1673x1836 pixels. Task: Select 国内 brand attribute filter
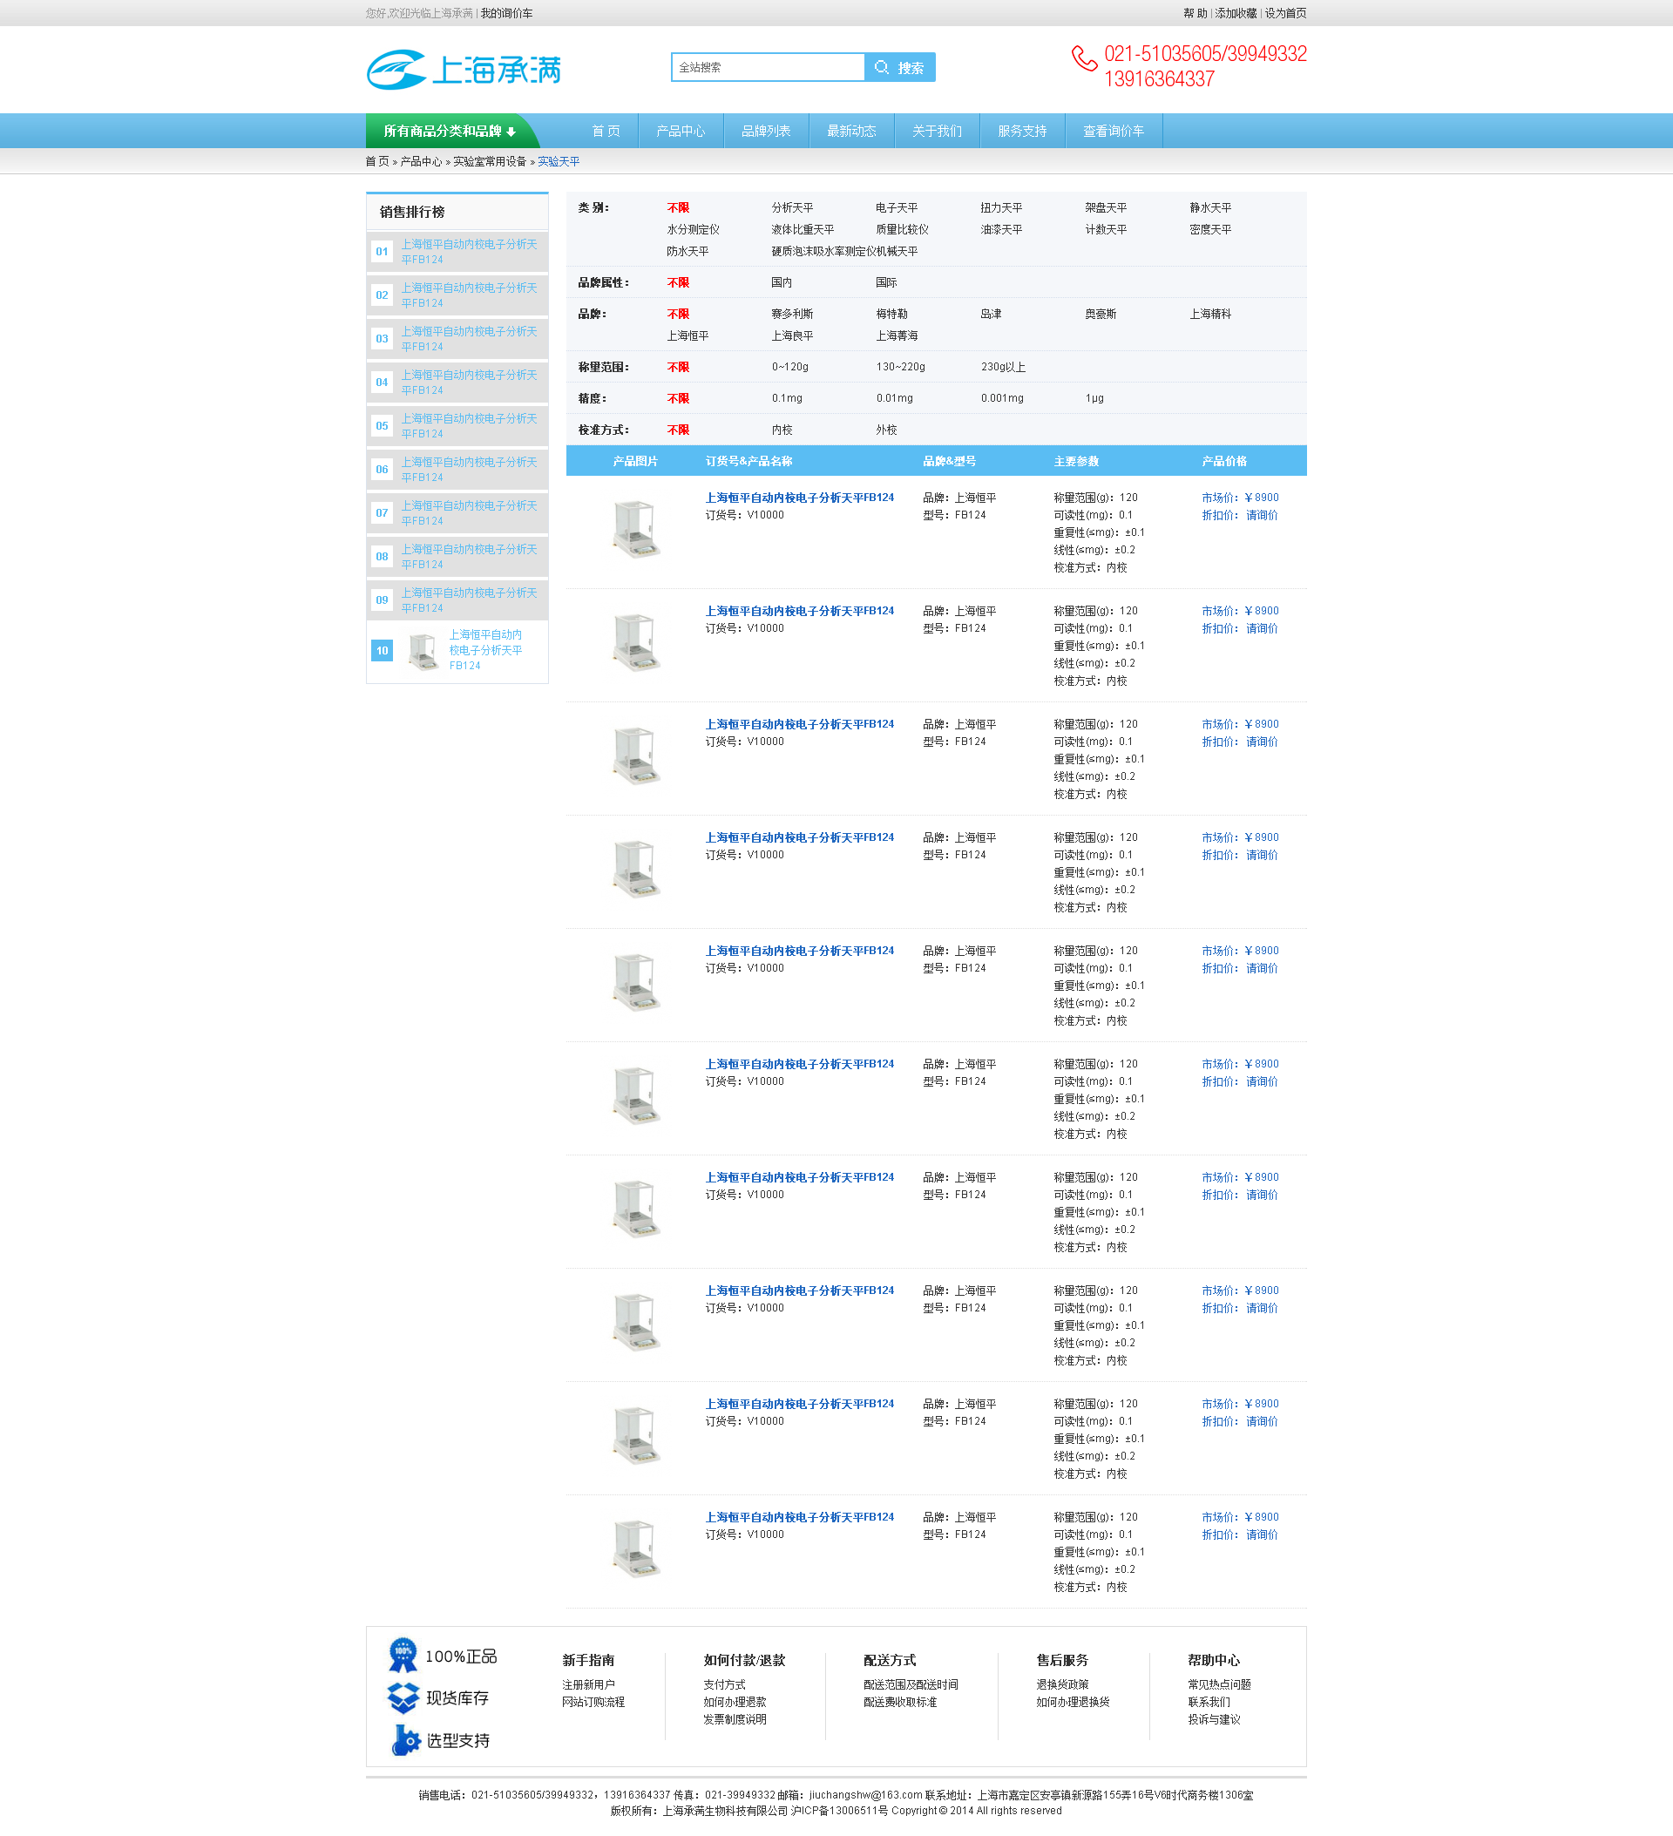point(781,282)
